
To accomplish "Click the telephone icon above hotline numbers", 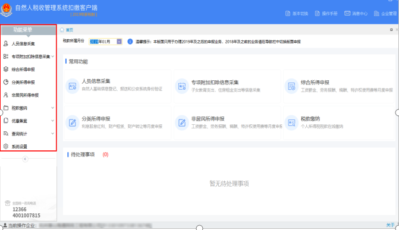I will [7, 203].
